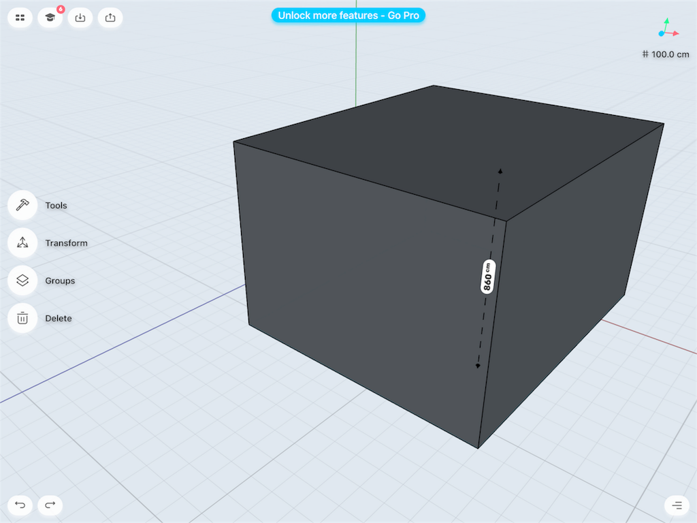Click the Unlock more features Go Pro banner

tap(348, 16)
